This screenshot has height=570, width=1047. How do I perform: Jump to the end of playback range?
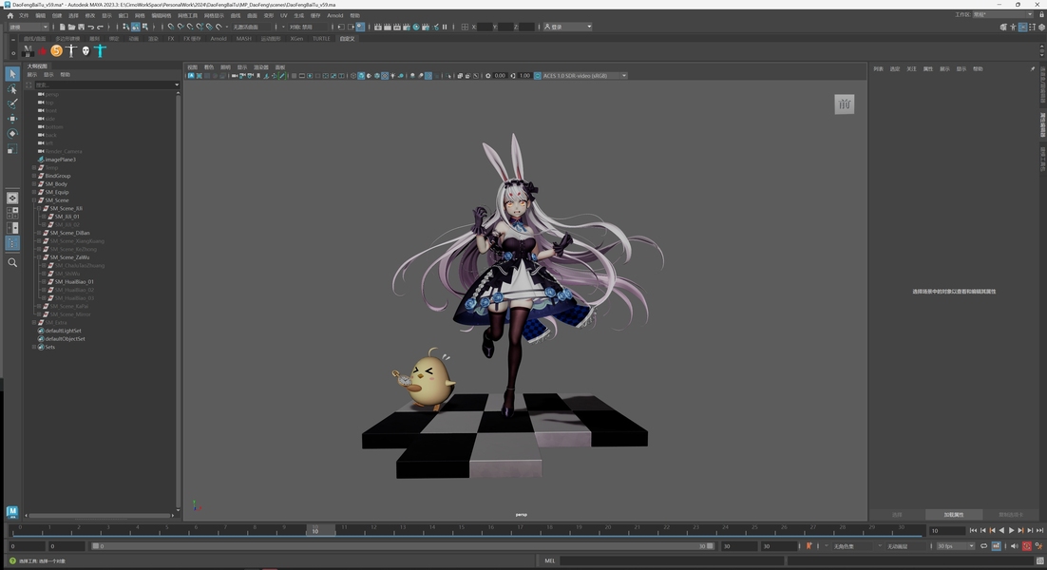[1039, 531]
